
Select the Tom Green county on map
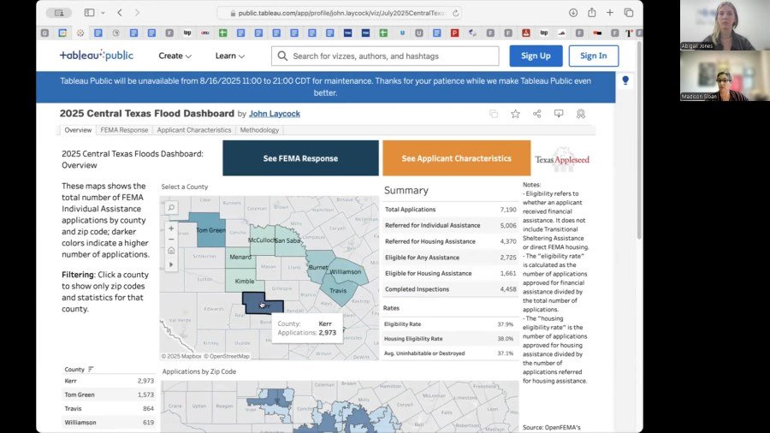pos(210,229)
